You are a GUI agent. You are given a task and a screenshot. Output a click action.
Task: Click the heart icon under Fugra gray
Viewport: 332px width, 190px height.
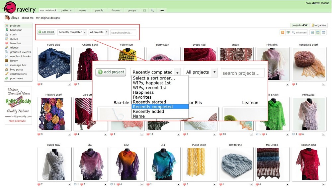[39, 184]
